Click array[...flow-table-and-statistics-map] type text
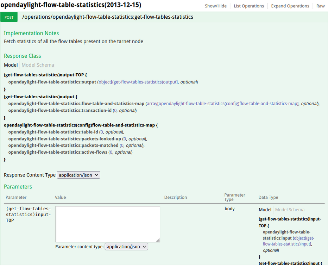Image resolution: width=328 pixels, height=266 pixels. [x=222, y=104]
